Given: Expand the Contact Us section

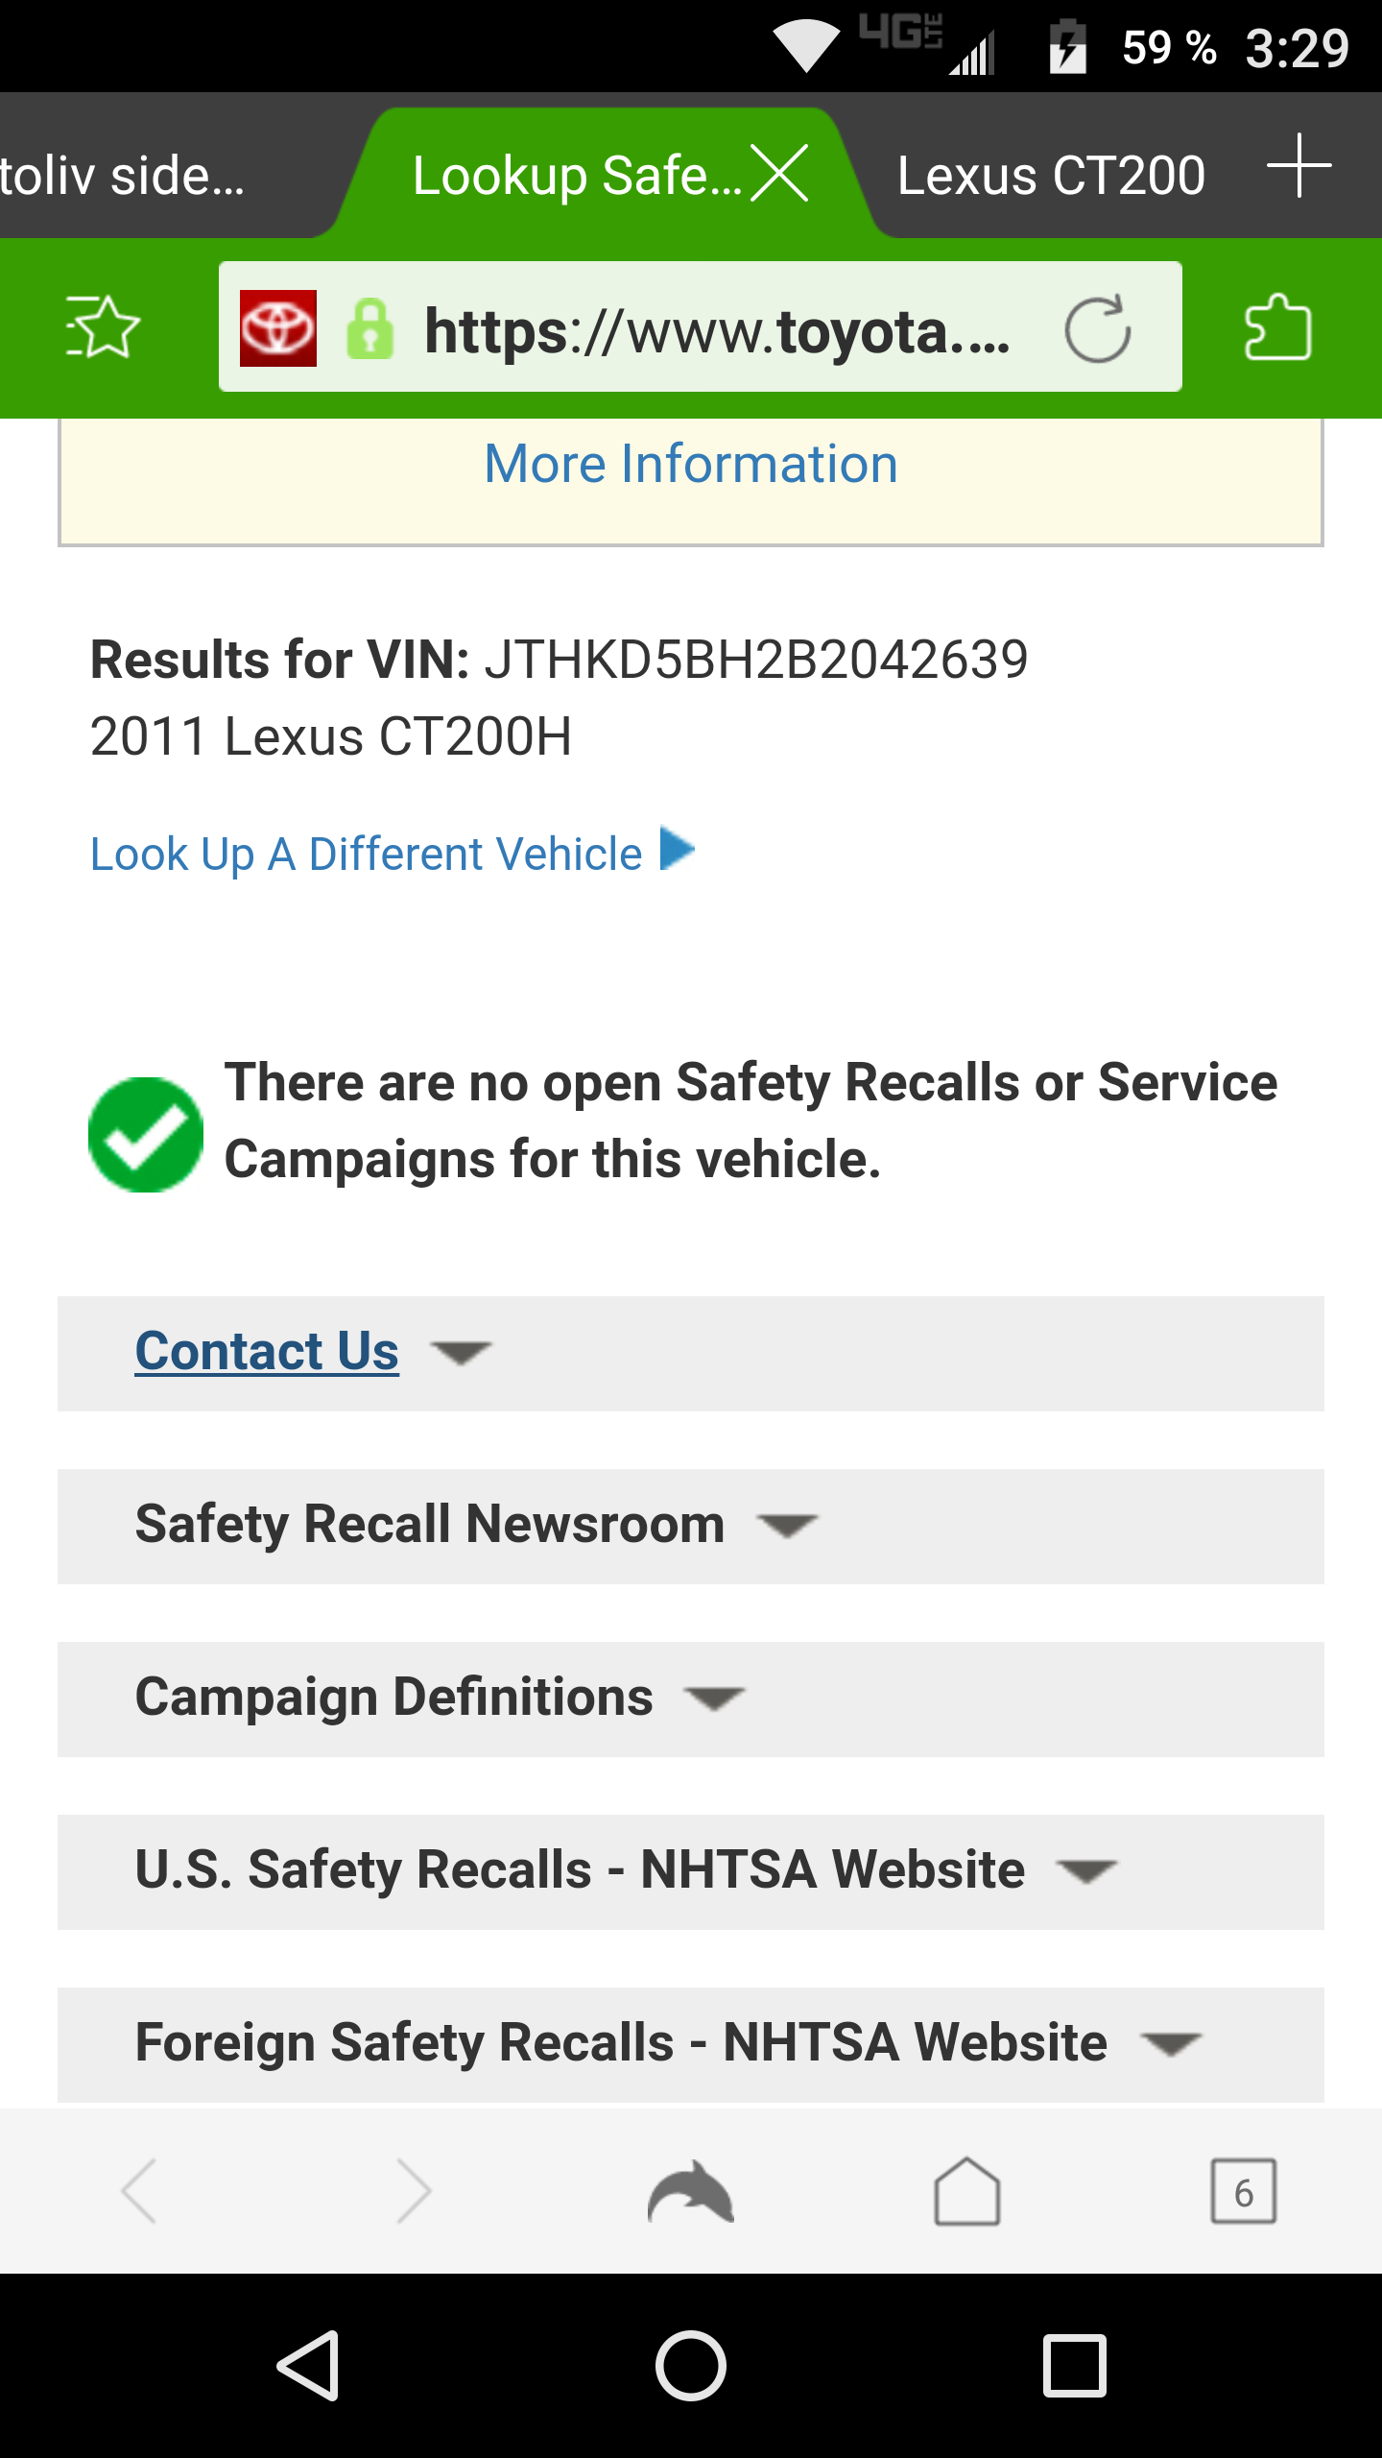Looking at the screenshot, I should (267, 1352).
